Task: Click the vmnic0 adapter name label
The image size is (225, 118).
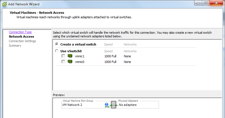Action: pos(80,62)
